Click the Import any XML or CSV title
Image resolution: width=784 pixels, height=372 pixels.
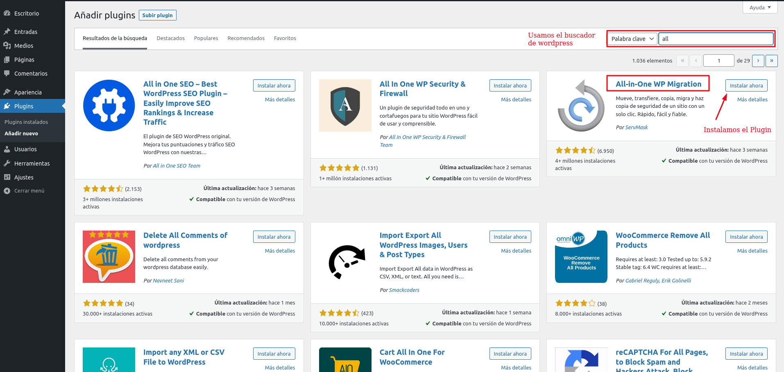(x=184, y=357)
